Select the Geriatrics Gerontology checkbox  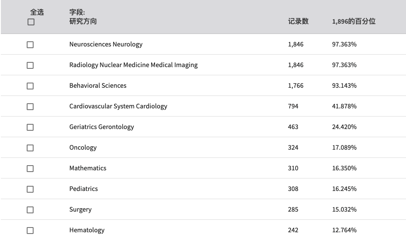pyautogui.click(x=30, y=127)
